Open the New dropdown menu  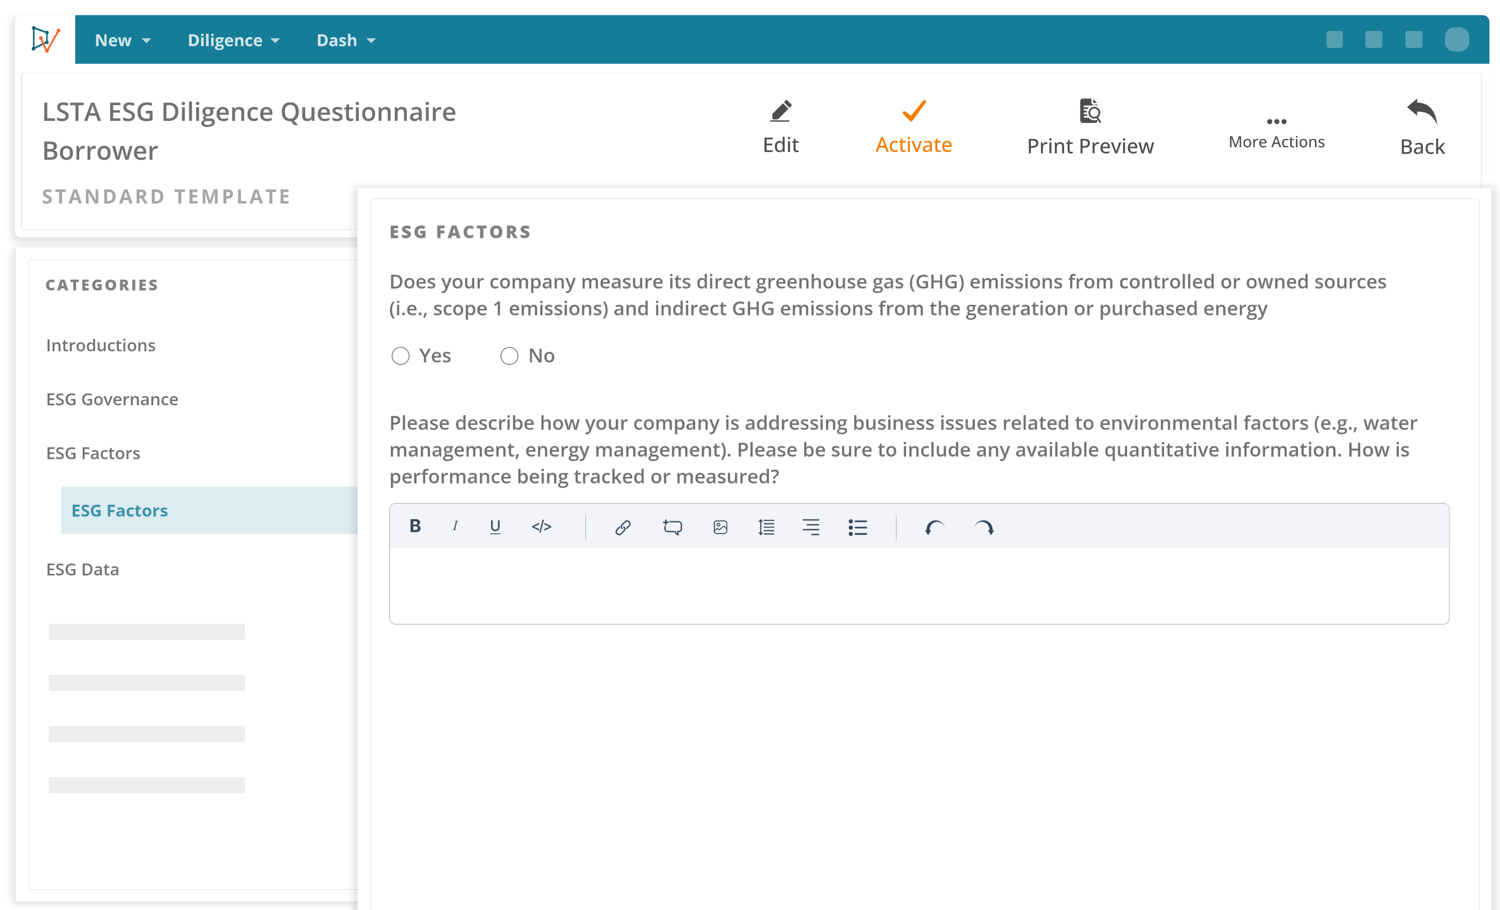click(122, 40)
